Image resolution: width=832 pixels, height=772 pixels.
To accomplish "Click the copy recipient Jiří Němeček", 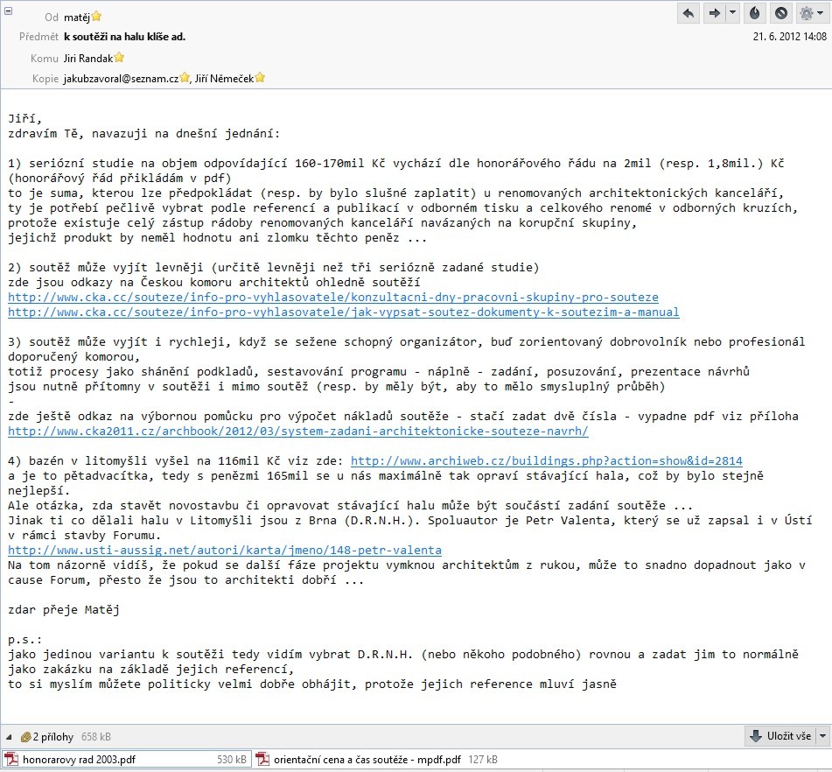I will tap(225, 79).
